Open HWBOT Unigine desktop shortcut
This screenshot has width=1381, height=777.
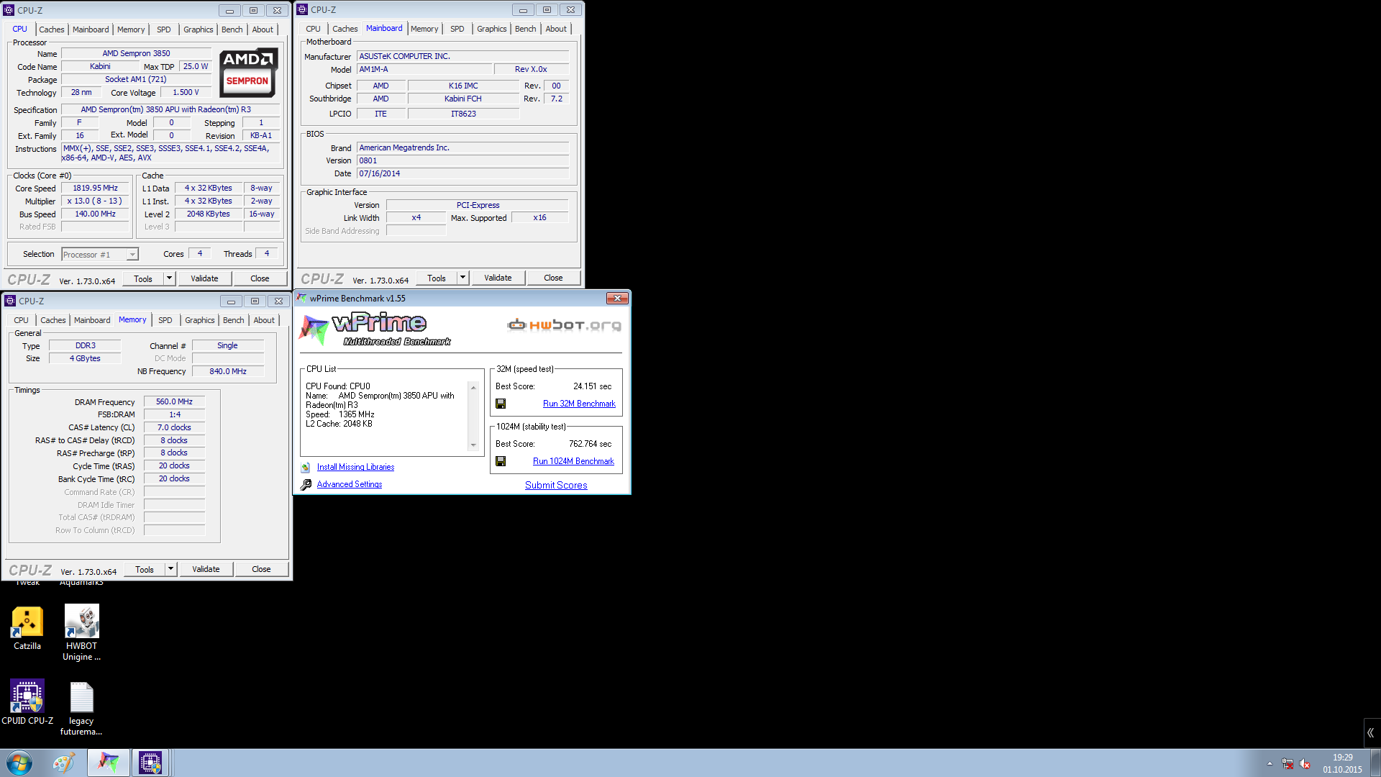(x=81, y=632)
